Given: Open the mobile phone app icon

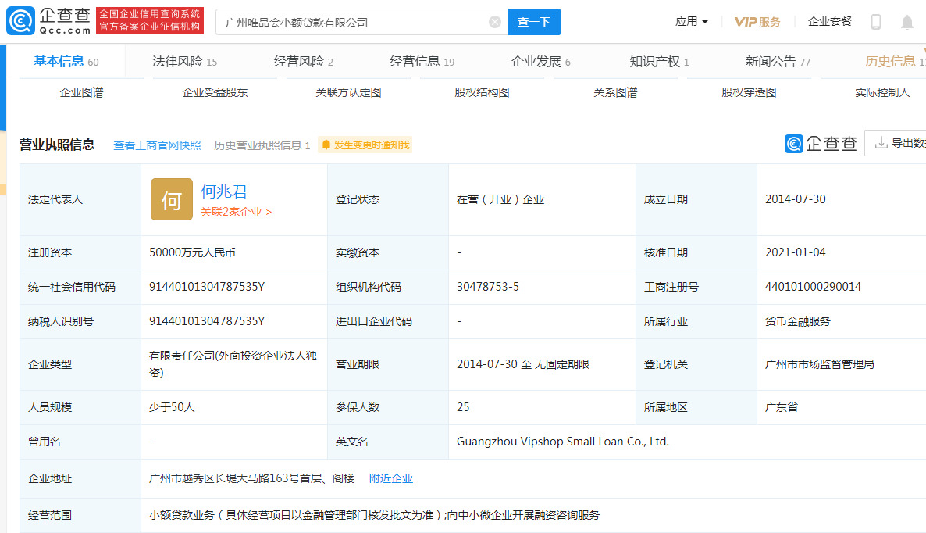Looking at the screenshot, I should [x=876, y=22].
